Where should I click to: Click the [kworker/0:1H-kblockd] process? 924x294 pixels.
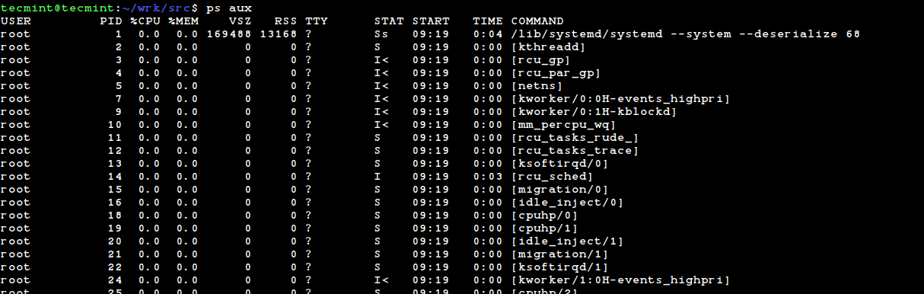pos(594,112)
